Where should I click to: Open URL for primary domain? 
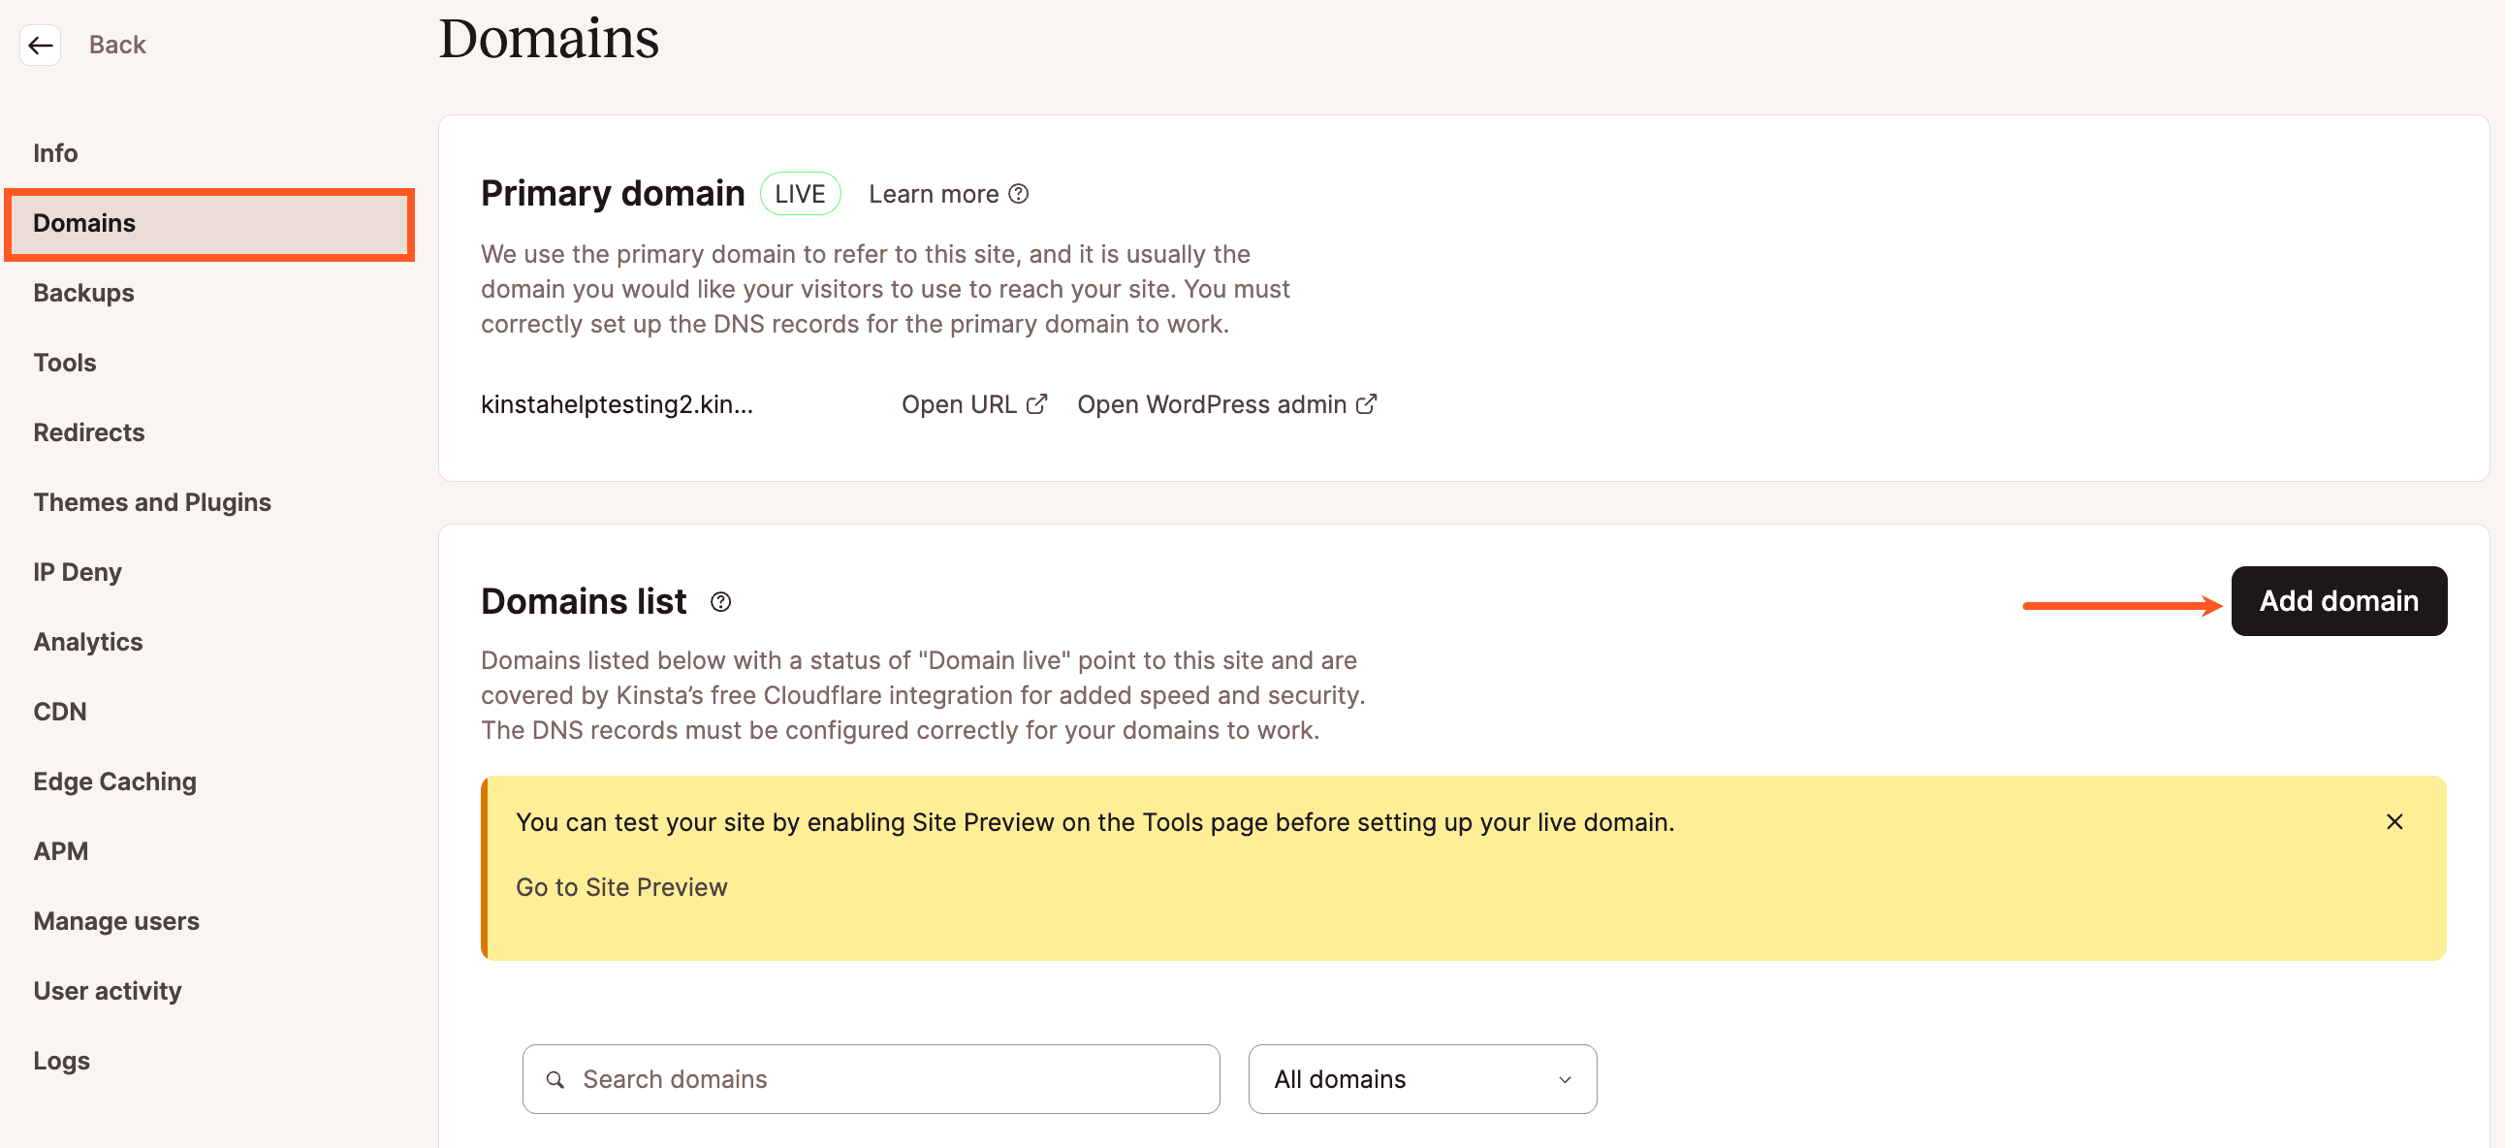973,404
